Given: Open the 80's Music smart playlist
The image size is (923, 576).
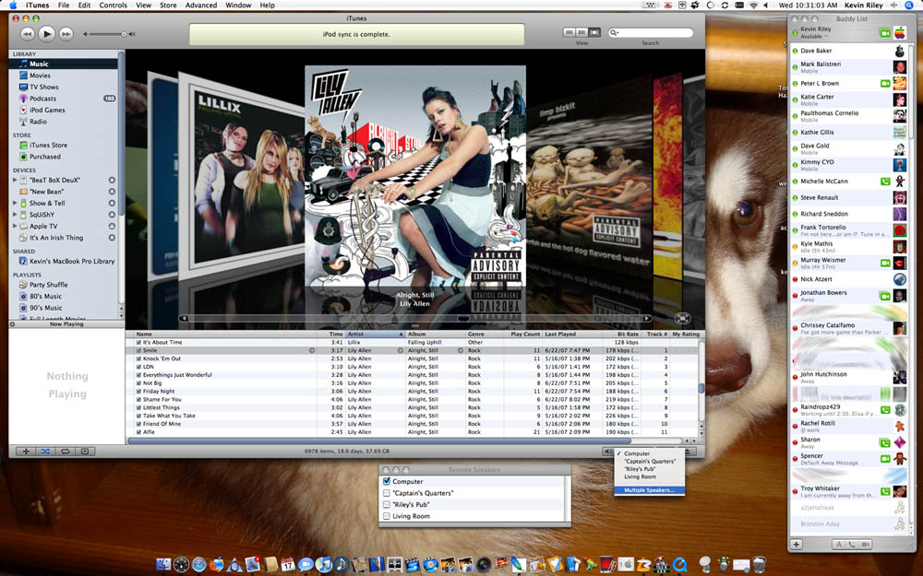Looking at the screenshot, I should coord(45,296).
